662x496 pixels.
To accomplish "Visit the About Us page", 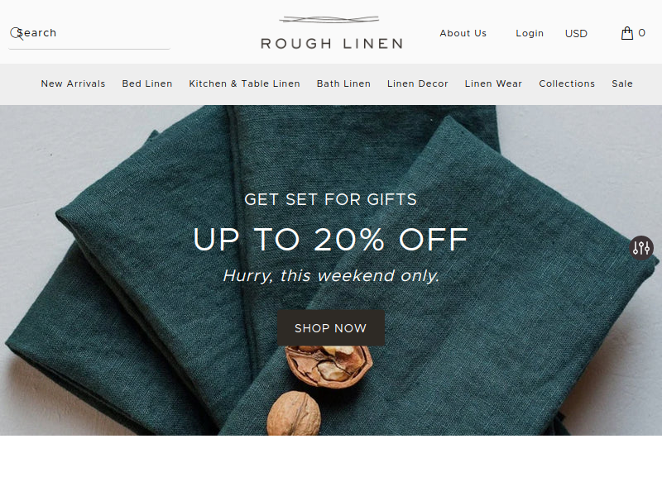I will 463,33.
